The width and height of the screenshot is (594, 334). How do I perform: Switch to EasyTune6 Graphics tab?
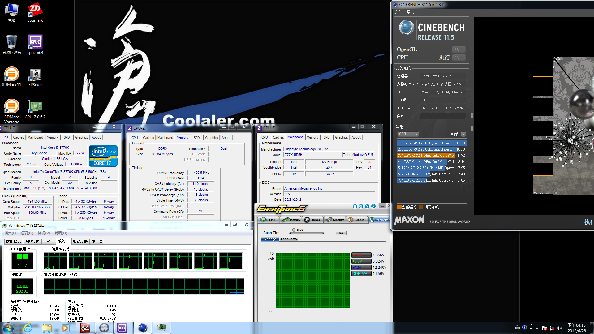coord(335,220)
